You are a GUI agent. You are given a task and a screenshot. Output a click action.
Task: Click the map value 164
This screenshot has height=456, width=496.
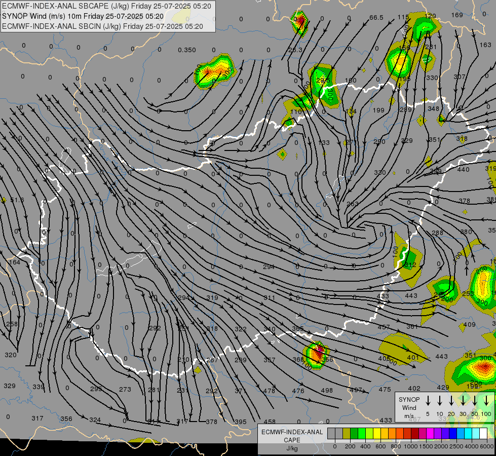(x=15, y=262)
